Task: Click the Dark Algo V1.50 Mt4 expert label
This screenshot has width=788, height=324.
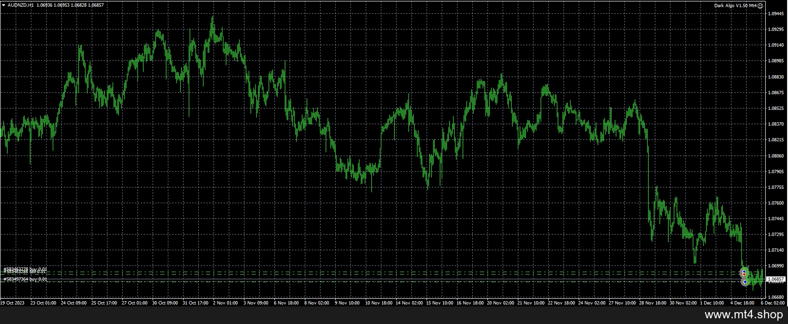Action: click(x=735, y=6)
